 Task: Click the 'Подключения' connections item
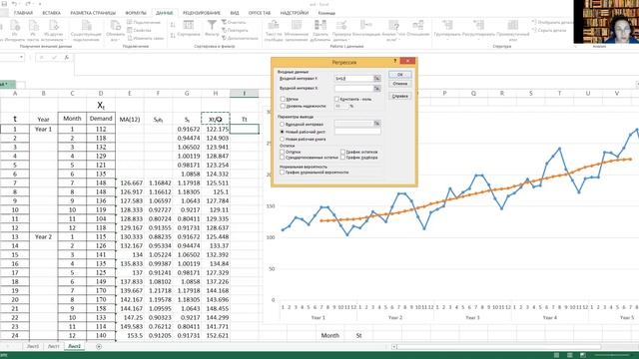pyautogui.click(x=144, y=22)
